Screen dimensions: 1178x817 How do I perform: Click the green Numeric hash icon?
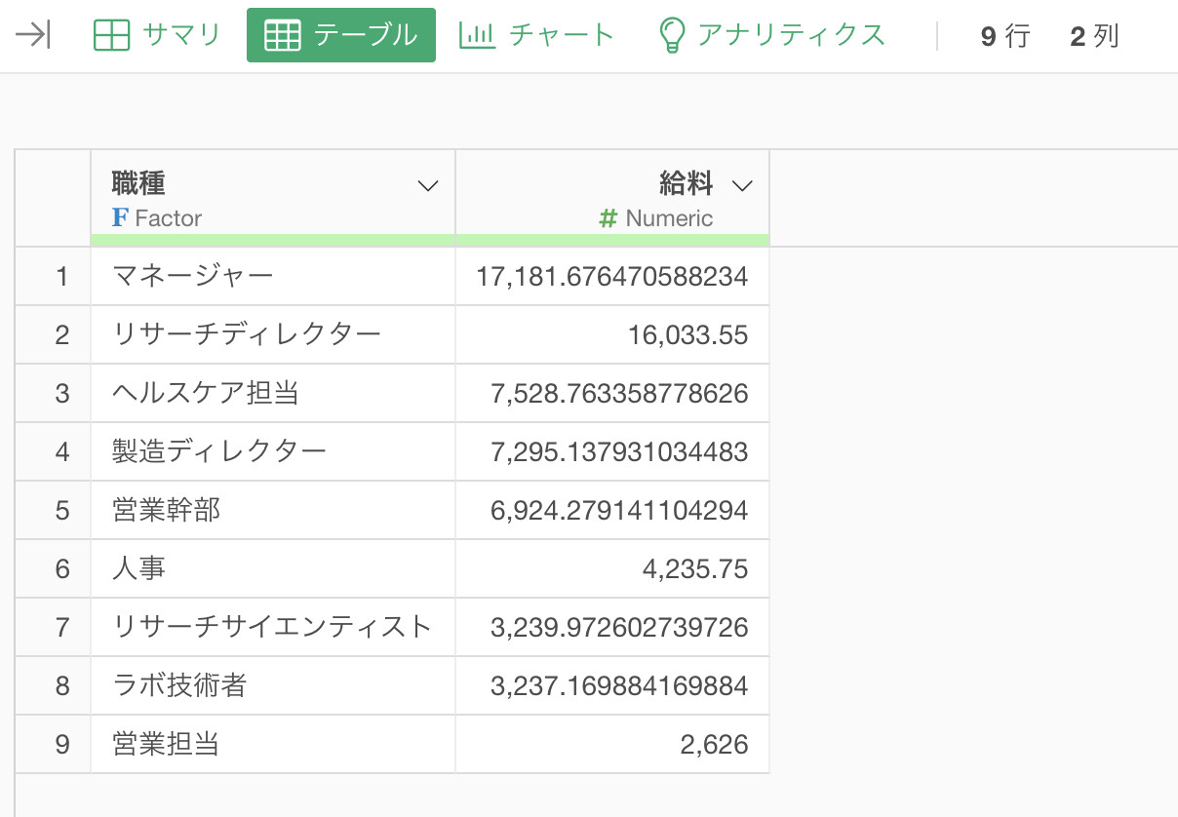tap(609, 218)
